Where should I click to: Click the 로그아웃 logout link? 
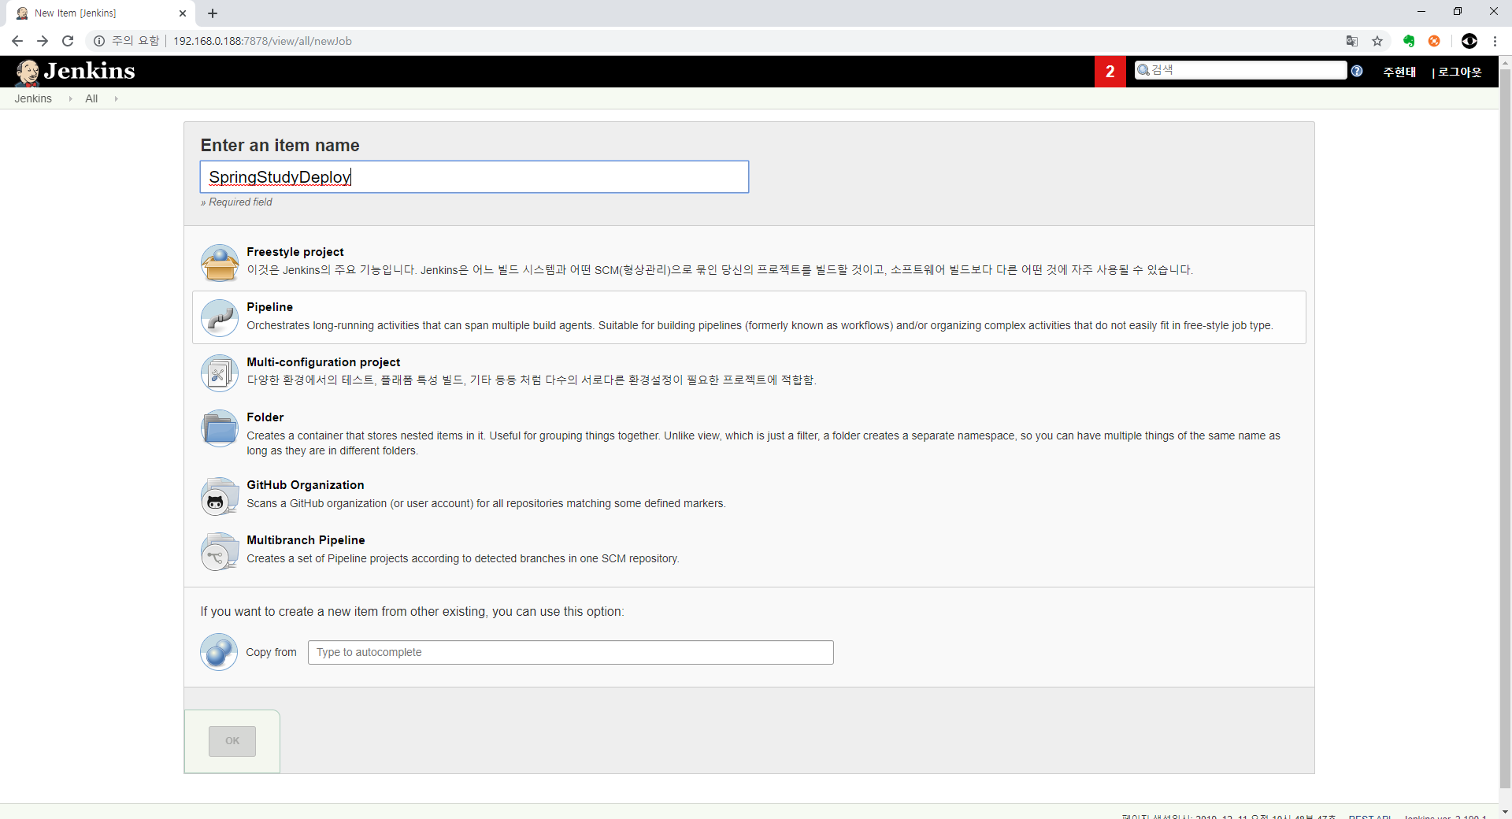tap(1460, 72)
